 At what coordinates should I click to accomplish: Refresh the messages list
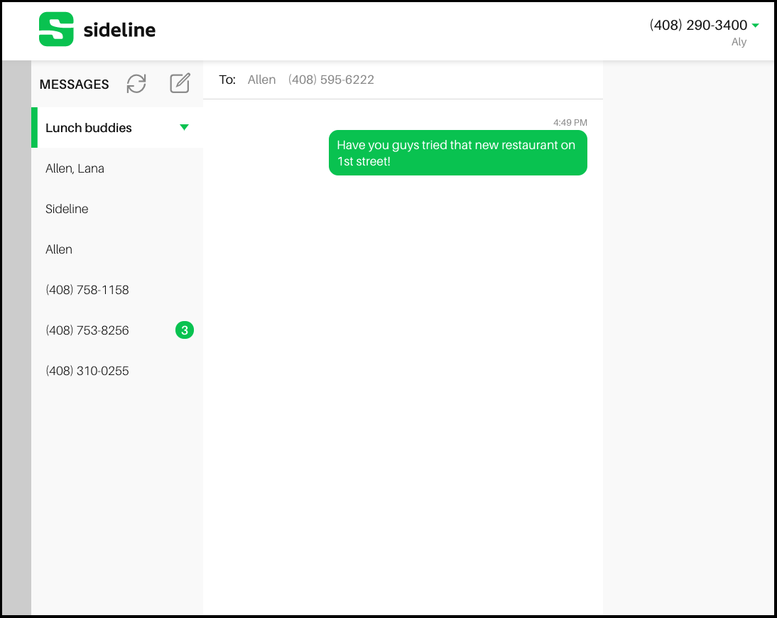pos(136,83)
